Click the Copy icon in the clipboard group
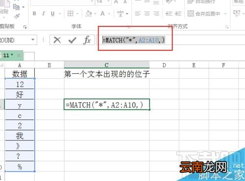245x181 pixels. point(16,7)
